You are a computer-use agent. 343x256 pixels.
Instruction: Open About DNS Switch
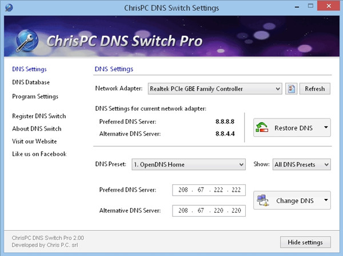click(37, 129)
